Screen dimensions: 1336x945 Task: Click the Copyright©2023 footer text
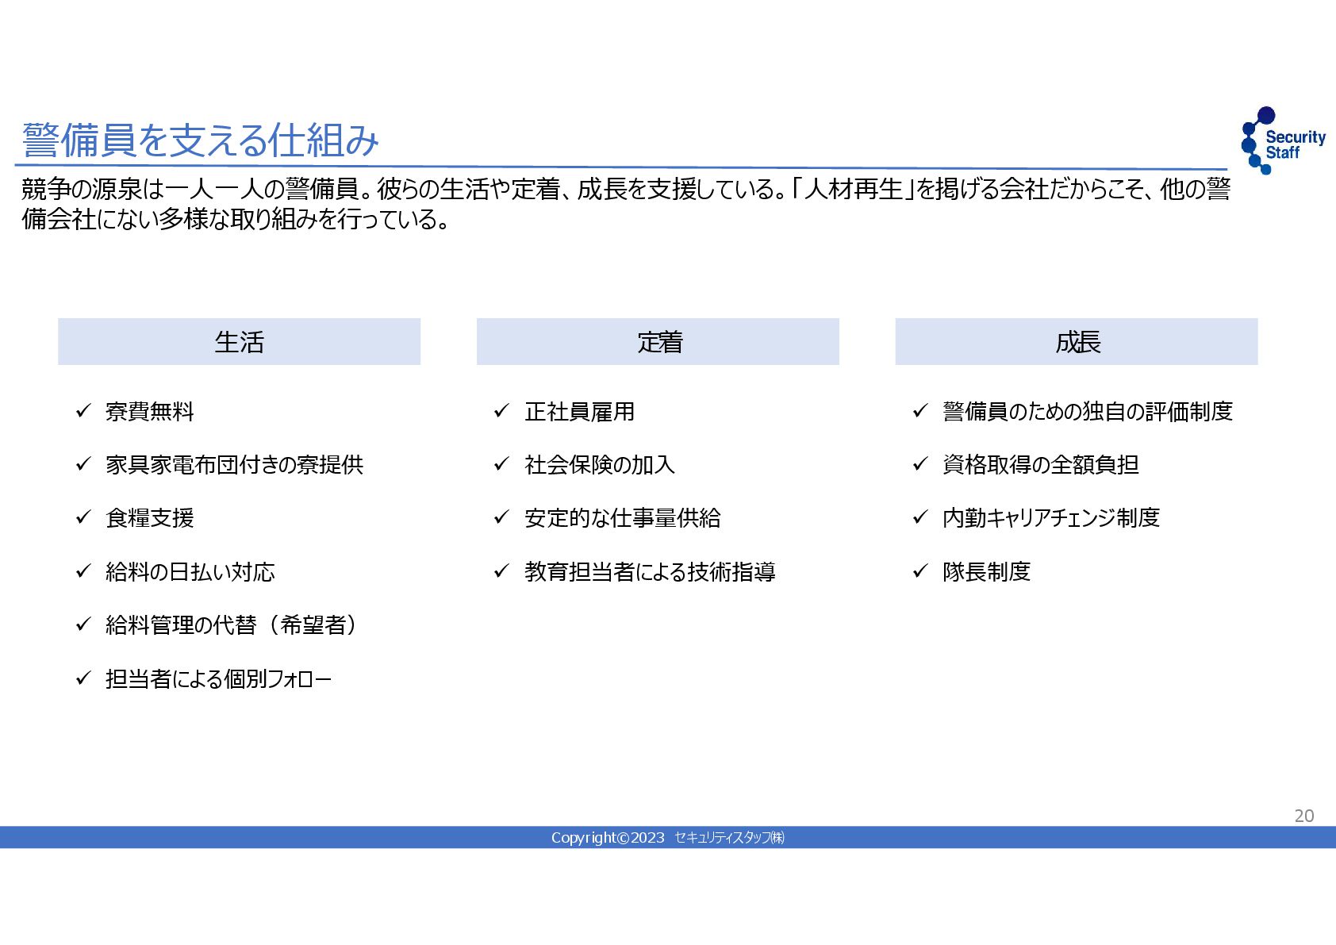(x=668, y=838)
